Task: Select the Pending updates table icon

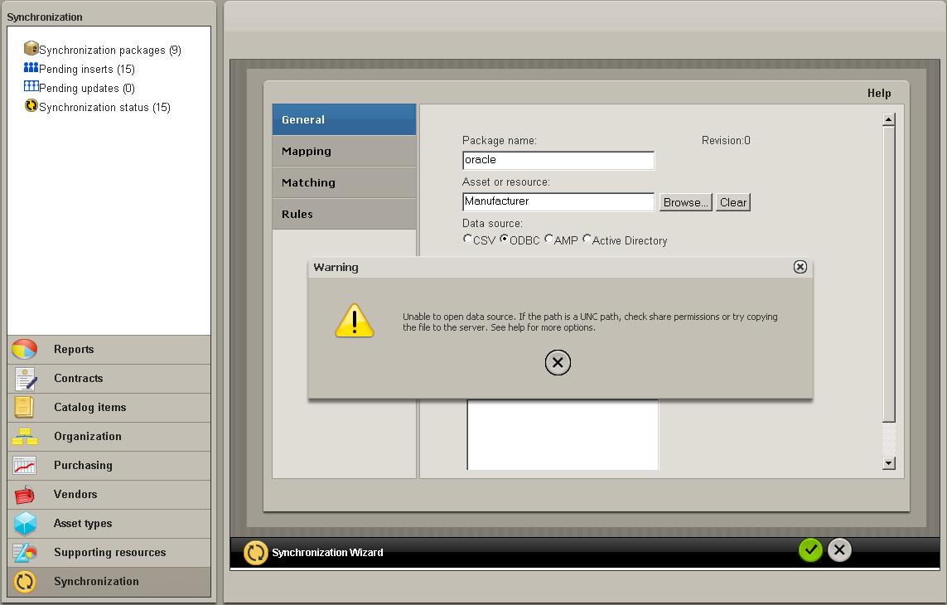Action: pyautogui.click(x=31, y=87)
